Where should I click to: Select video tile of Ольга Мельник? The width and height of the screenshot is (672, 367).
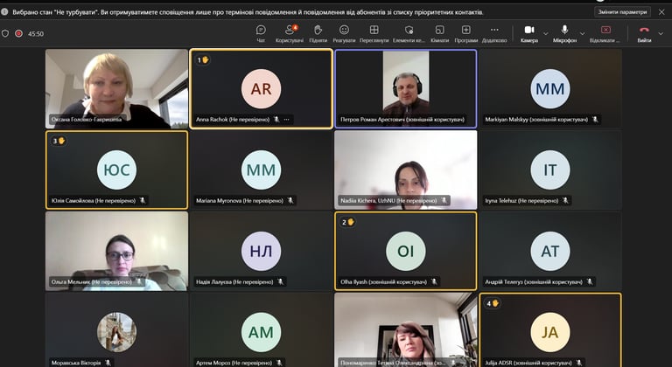116,252
